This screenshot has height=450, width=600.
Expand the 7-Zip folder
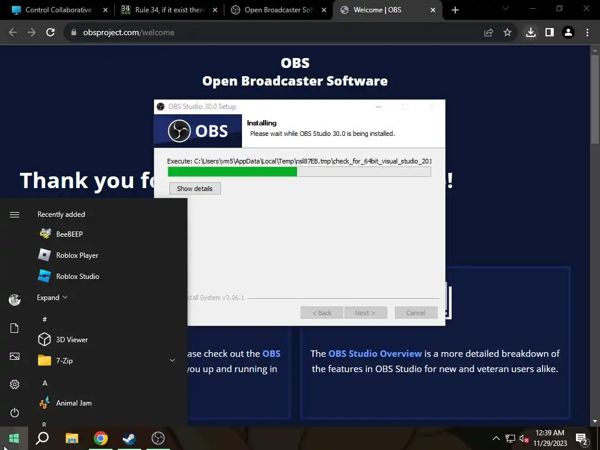(x=172, y=360)
